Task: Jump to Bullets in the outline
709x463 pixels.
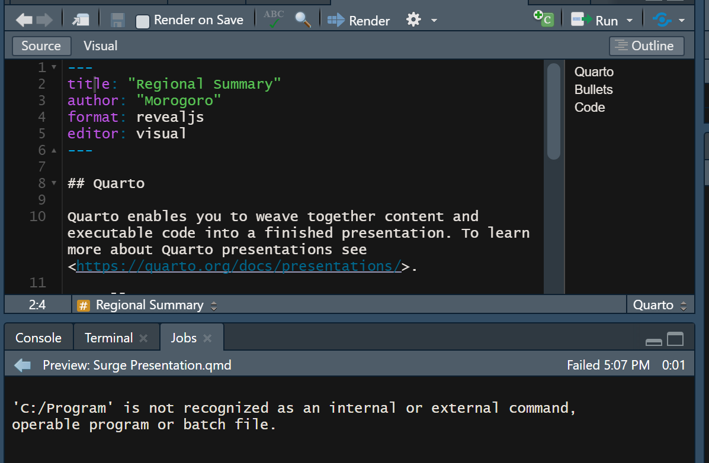Action: pyautogui.click(x=593, y=90)
